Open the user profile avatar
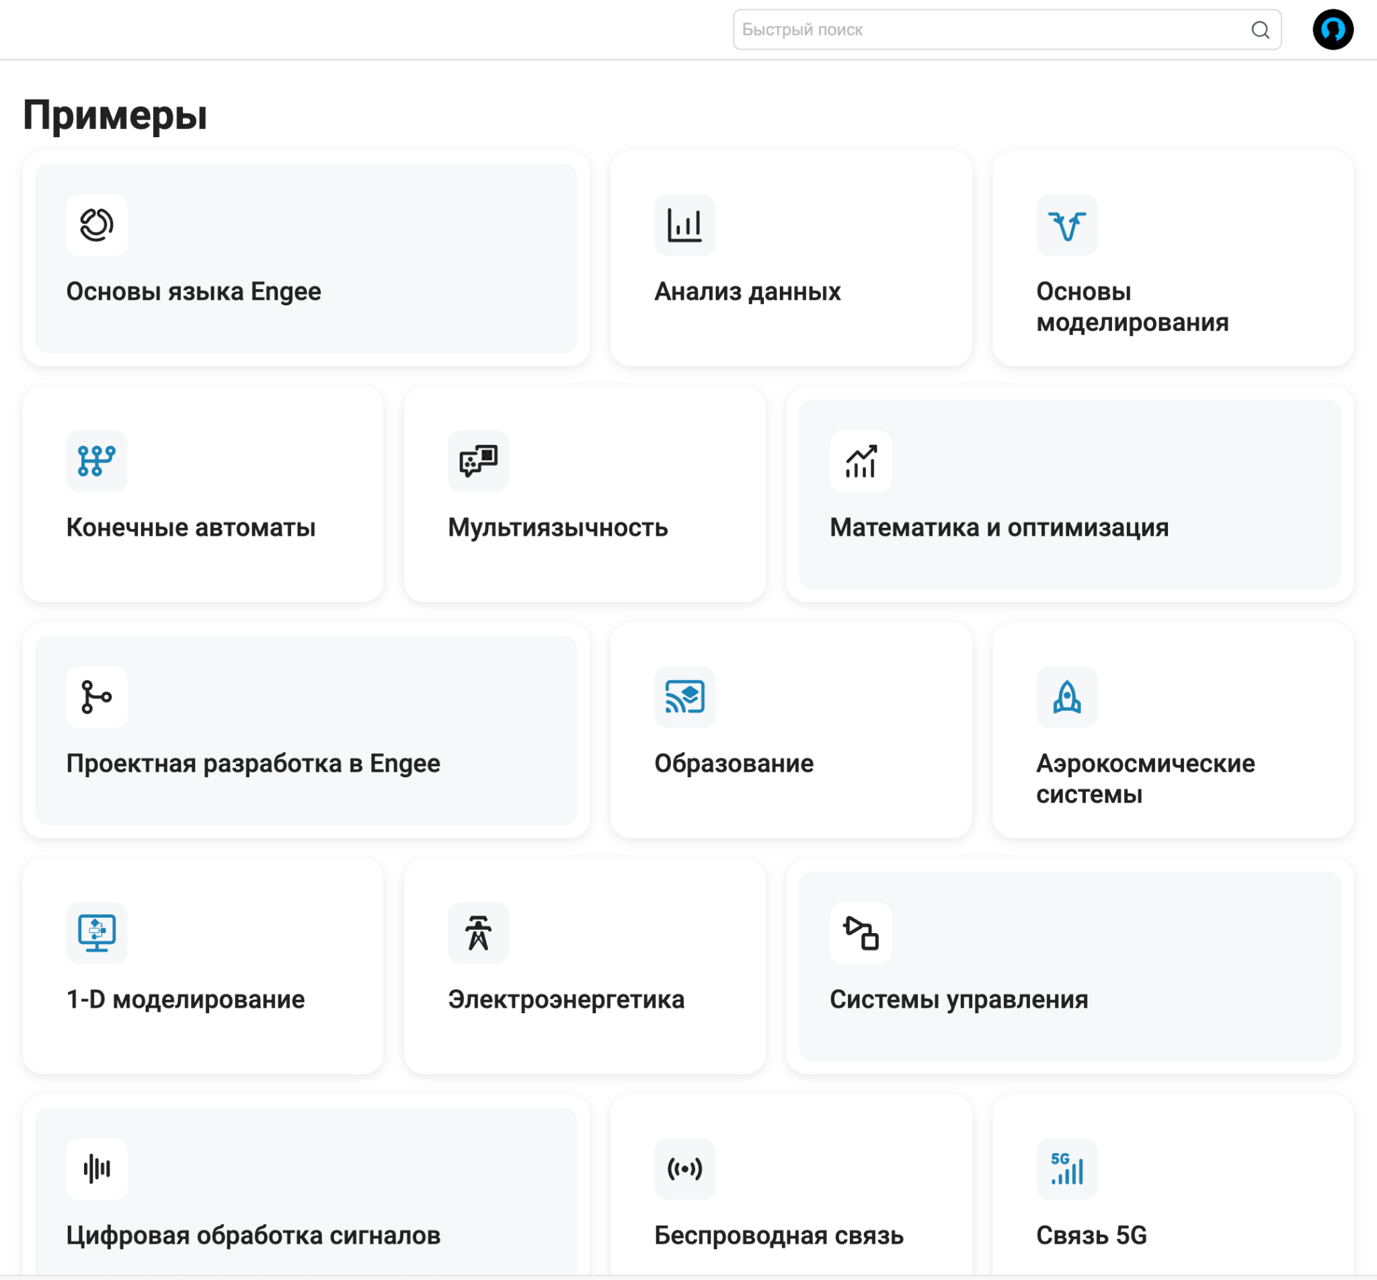 [x=1333, y=30]
